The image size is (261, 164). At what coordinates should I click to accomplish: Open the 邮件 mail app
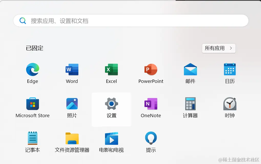point(190,69)
